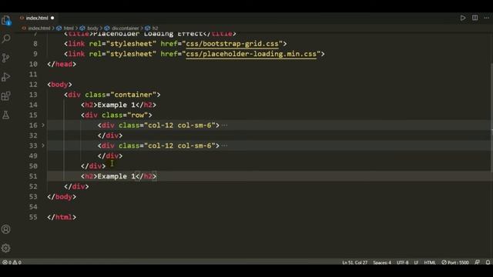Change encoding via UTF-8
The width and height of the screenshot is (493, 277).
click(402, 262)
